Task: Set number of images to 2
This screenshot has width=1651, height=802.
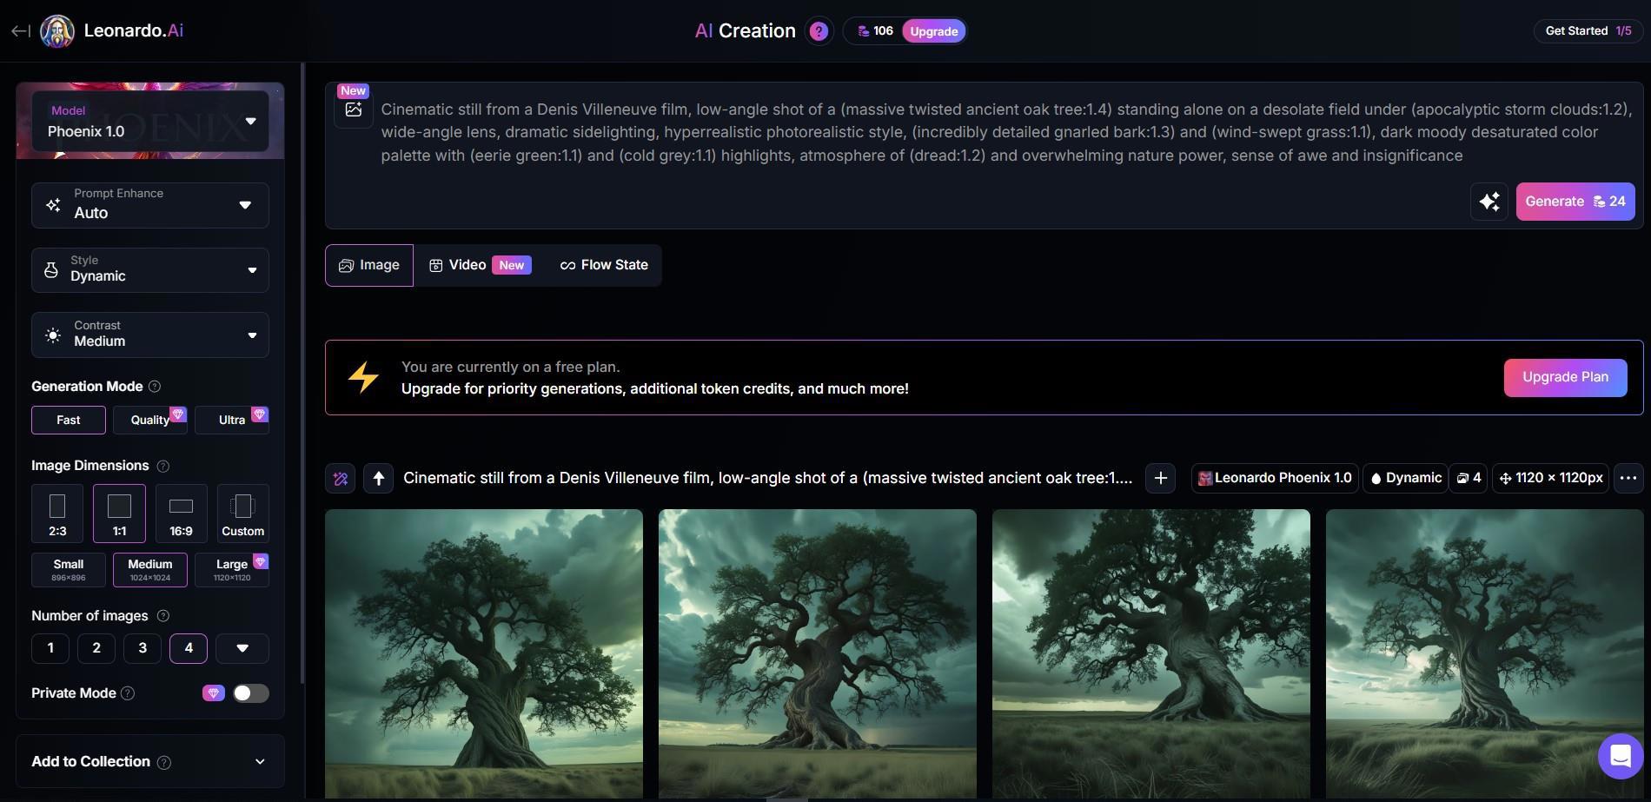Action: click(96, 648)
